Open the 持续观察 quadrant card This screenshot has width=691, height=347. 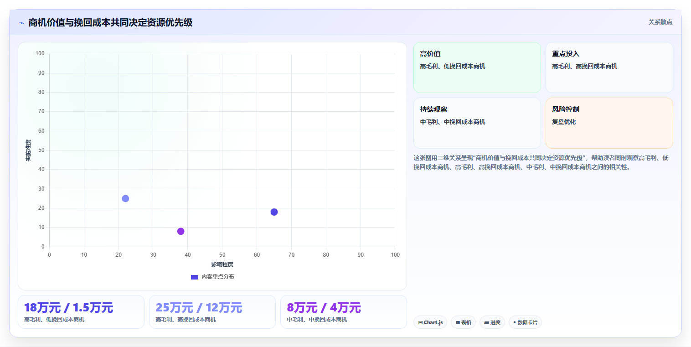pos(477,123)
